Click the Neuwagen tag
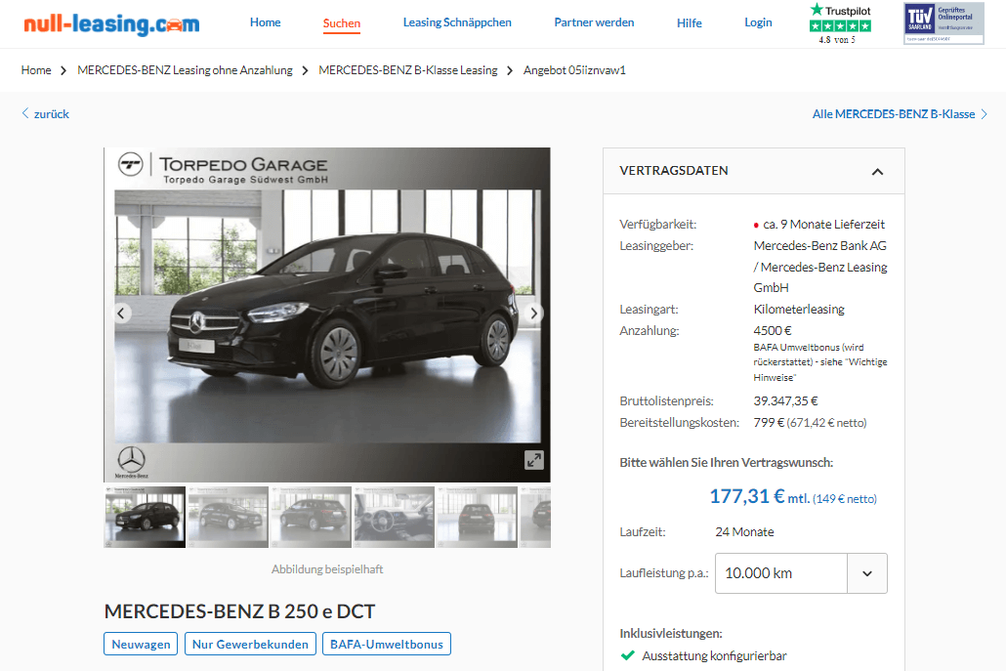 (142, 644)
